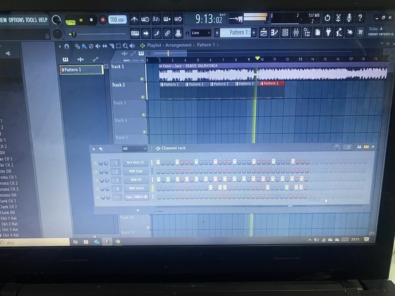Open the Line snap dropdown

(201, 33)
